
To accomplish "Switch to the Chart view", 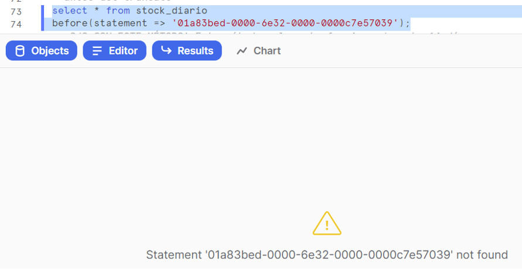I will tap(259, 51).
